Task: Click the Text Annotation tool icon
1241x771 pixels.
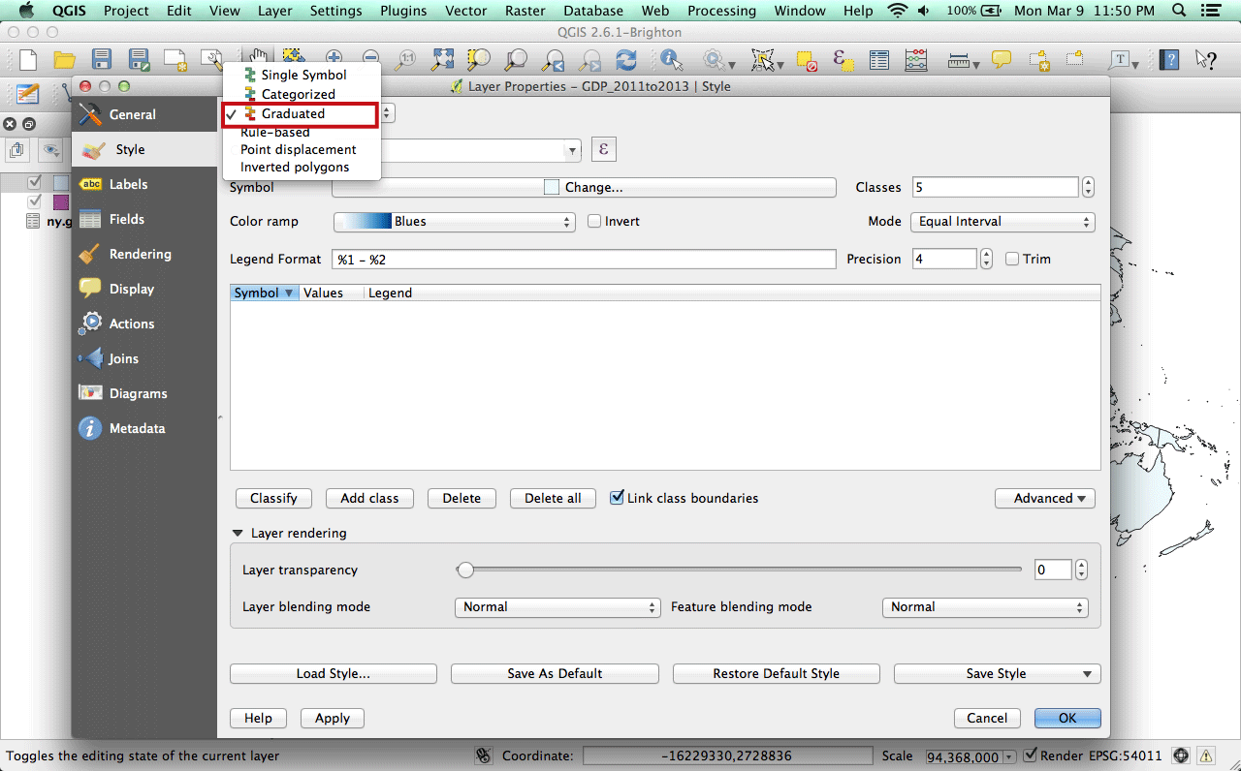Action: tap(1122, 60)
